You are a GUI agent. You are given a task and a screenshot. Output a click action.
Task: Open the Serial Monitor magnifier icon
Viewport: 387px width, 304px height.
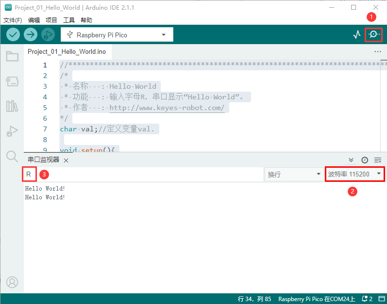point(374,34)
